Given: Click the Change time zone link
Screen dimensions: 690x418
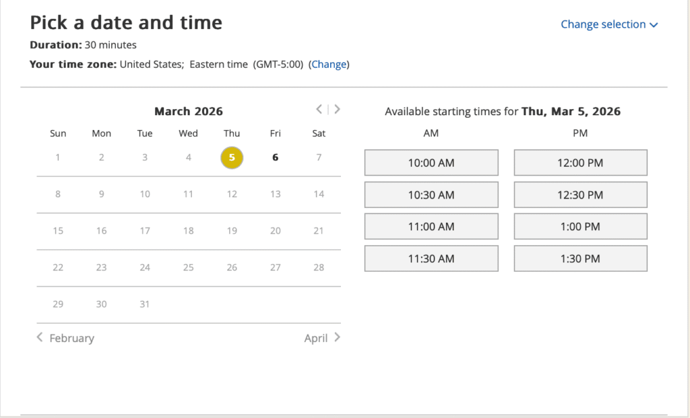Looking at the screenshot, I should 329,65.
